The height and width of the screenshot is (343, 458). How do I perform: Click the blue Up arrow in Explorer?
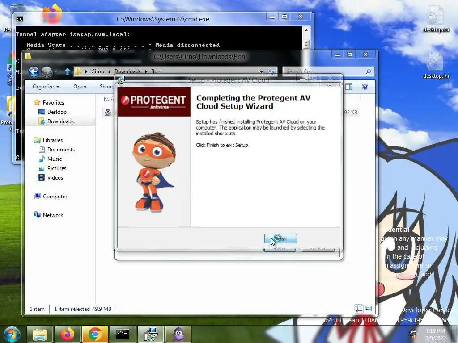[x=68, y=71]
